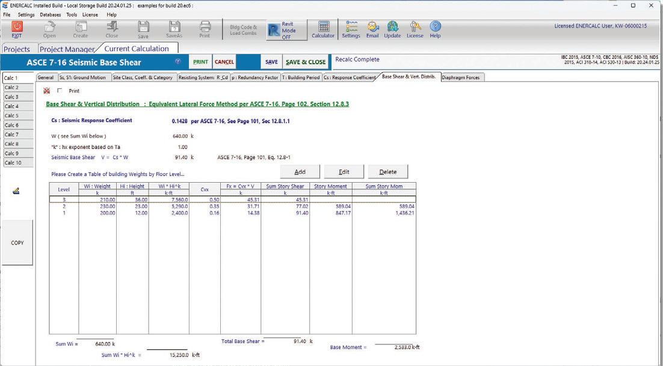Click the green PRINT button
The height and width of the screenshot is (366, 663).
click(200, 62)
